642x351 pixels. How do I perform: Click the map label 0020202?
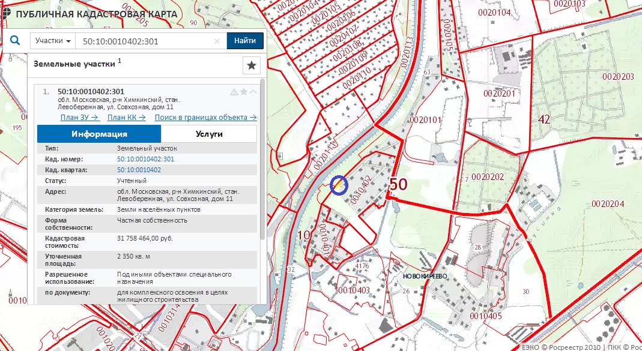click(487, 177)
